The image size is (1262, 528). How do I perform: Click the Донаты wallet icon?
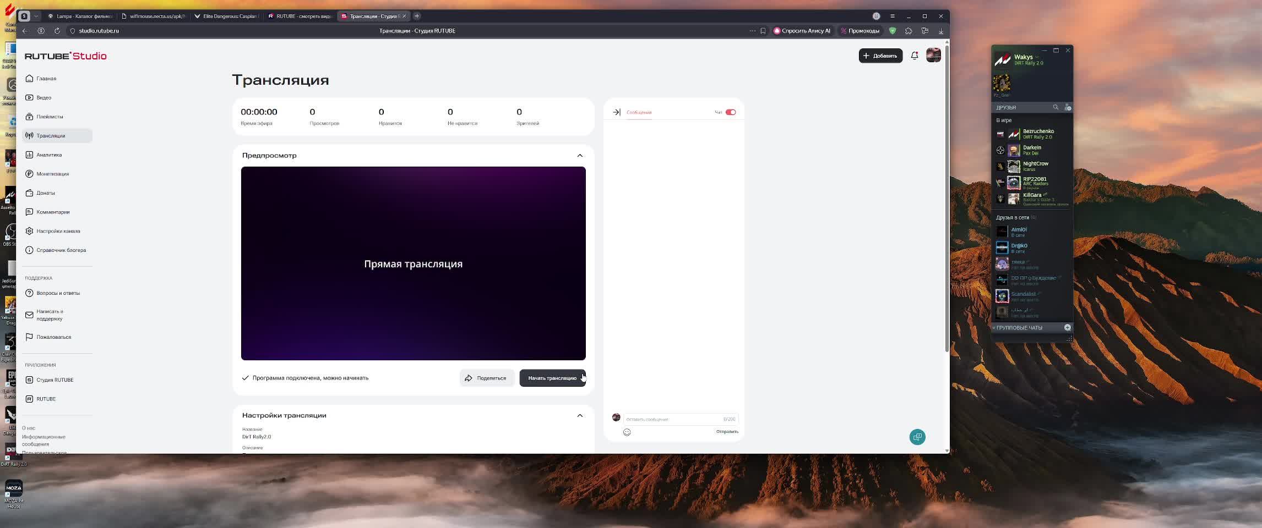point(29,193)
